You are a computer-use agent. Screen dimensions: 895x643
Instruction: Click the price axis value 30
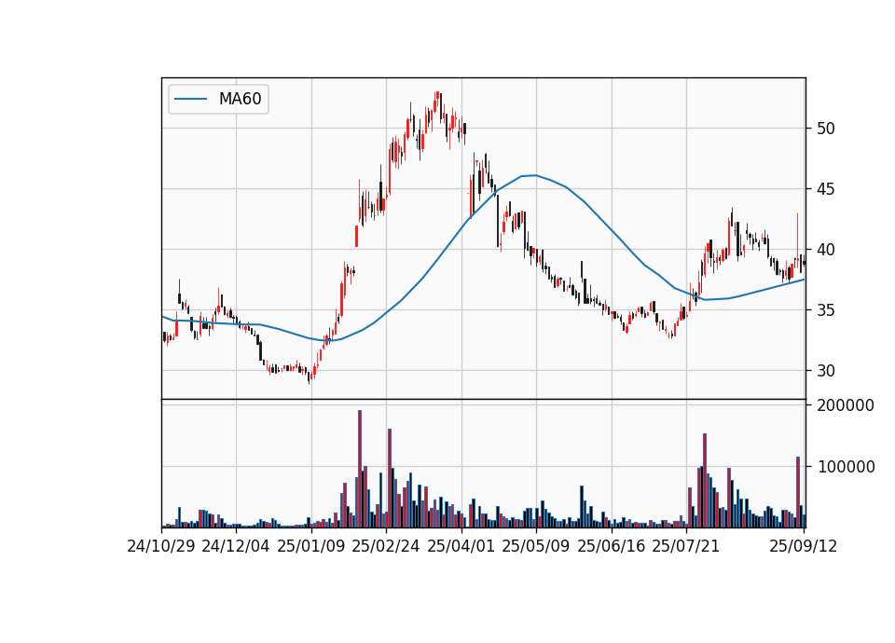[826, 371]
